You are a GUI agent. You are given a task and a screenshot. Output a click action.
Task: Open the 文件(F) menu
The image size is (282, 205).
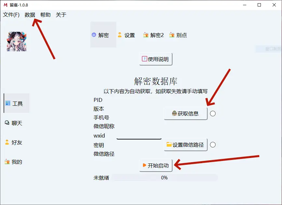pos(11,15)
